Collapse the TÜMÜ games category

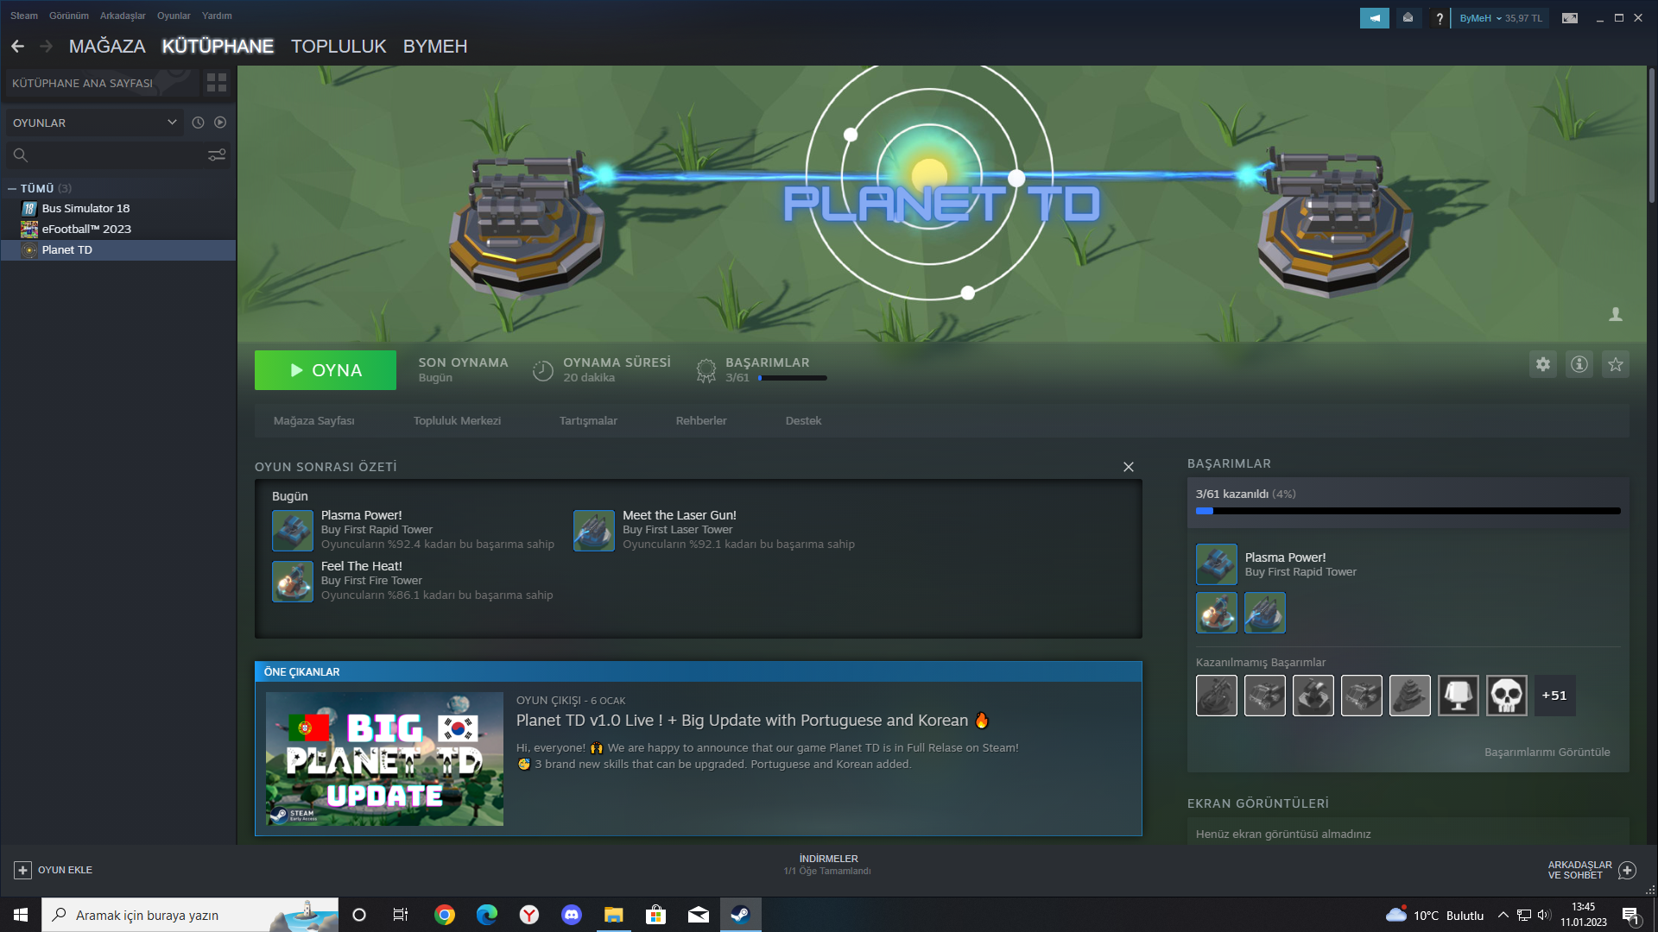(x=12, y=188)
